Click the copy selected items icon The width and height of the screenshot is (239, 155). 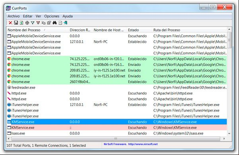click(x=44, y=23)
